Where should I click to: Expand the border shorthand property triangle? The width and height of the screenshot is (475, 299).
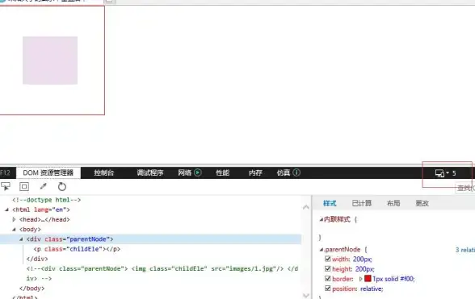coord(360,279)
